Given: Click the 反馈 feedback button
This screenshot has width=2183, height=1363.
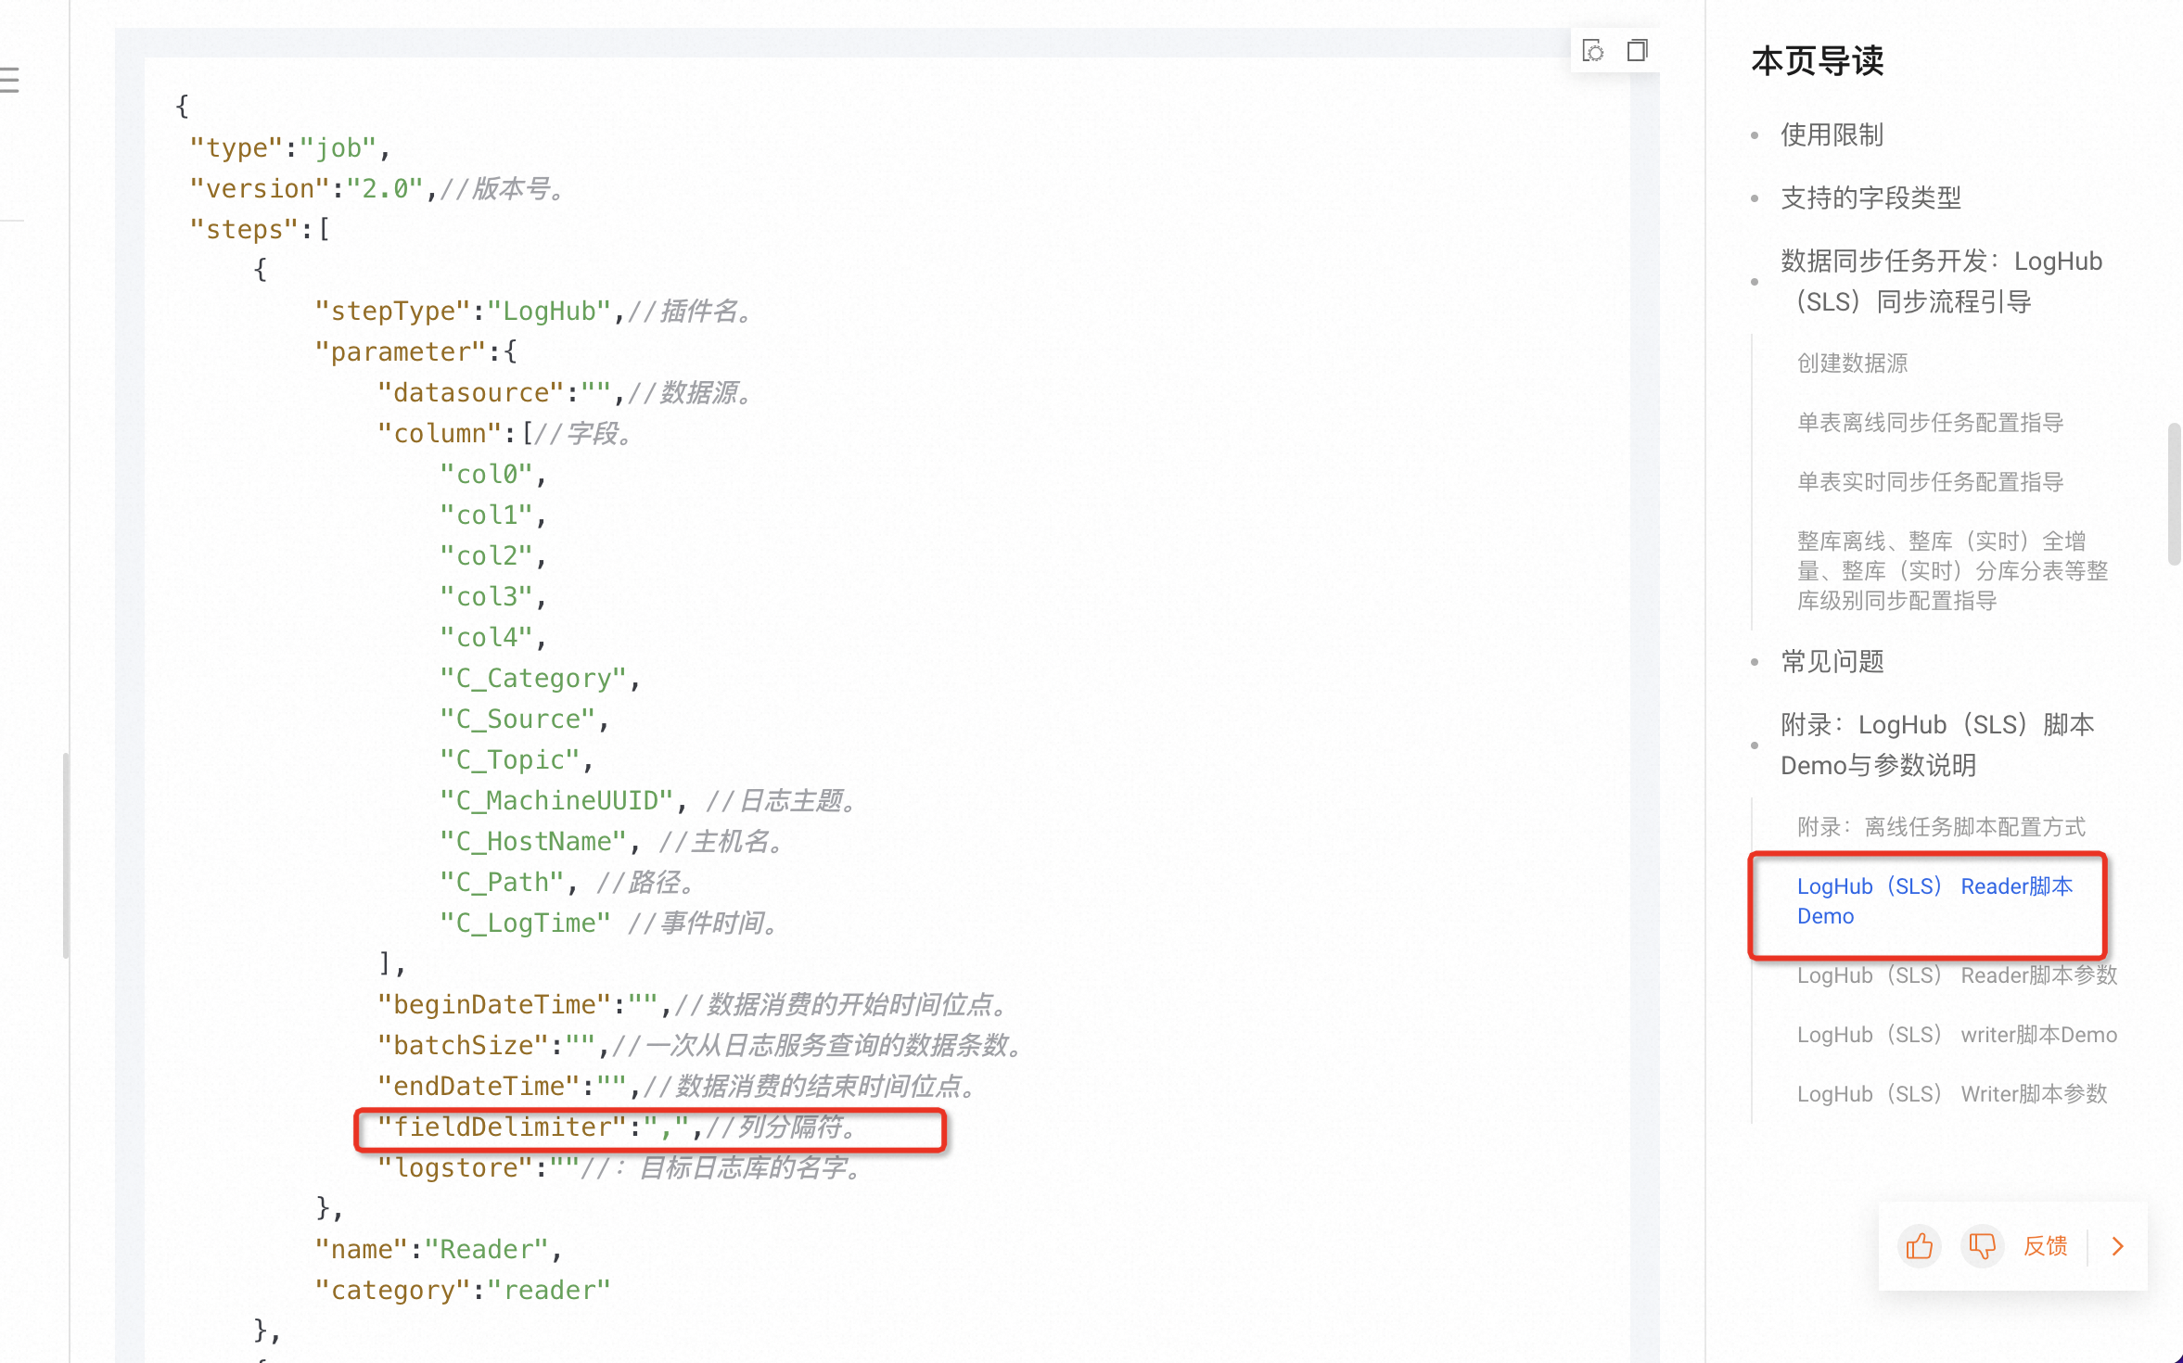Looking at the screenshot, I should coord(2045,1246).
